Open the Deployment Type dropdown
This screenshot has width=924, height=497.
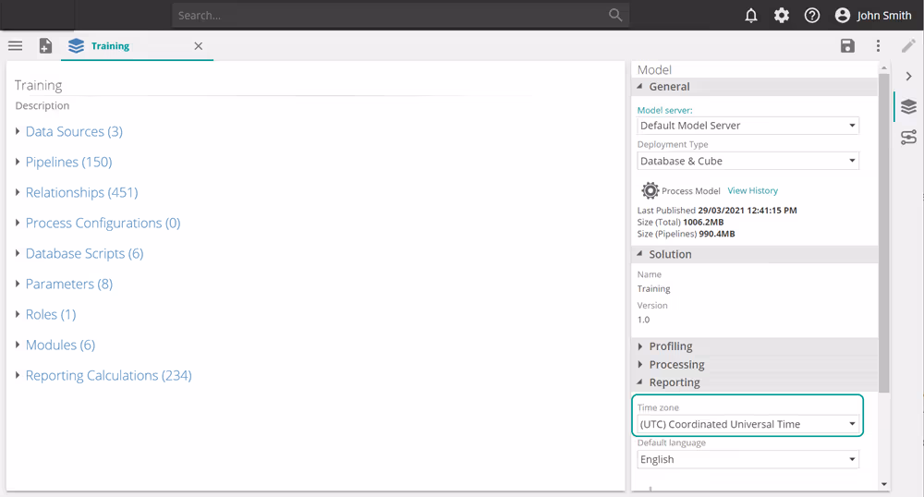(x=748, y=161)
